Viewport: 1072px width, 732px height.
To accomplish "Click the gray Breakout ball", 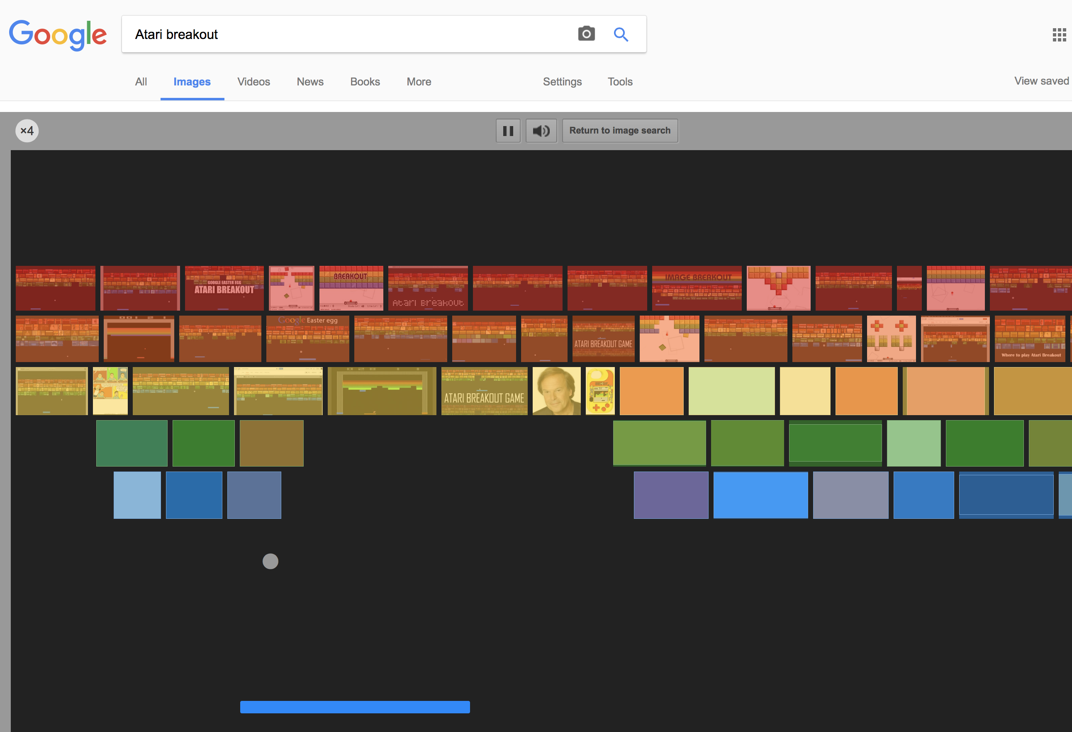I will [x=270, y=562].
